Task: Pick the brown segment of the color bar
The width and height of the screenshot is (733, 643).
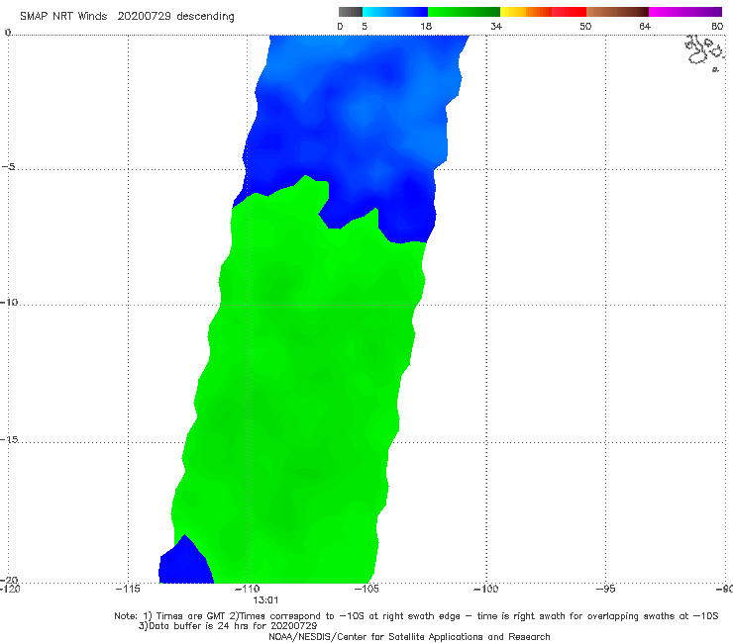Action: pyautogui.click(x=617, y=12)
